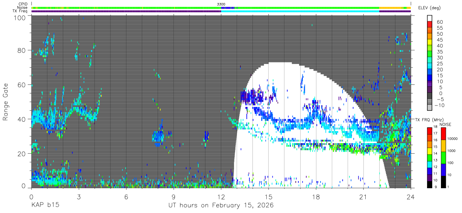Click the '100' tick on Range Gate axis
Screen dimensions: 462x213
pos(20,18)
